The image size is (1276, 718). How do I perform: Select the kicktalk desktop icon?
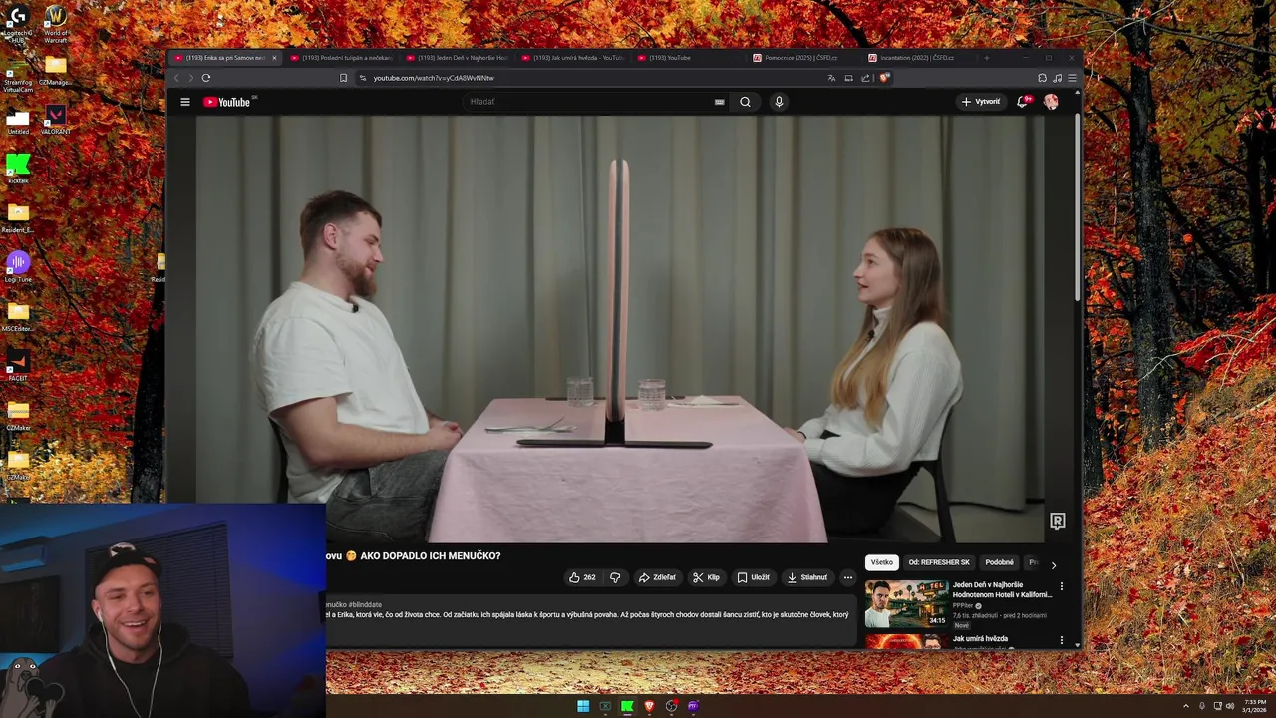[x=18, y=169]
